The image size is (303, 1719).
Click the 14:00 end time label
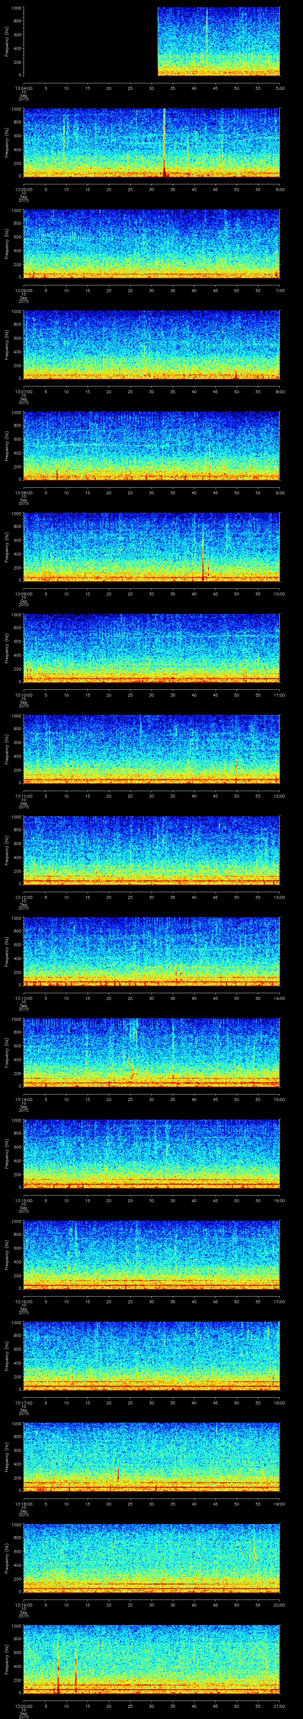[x=280, y=998]
